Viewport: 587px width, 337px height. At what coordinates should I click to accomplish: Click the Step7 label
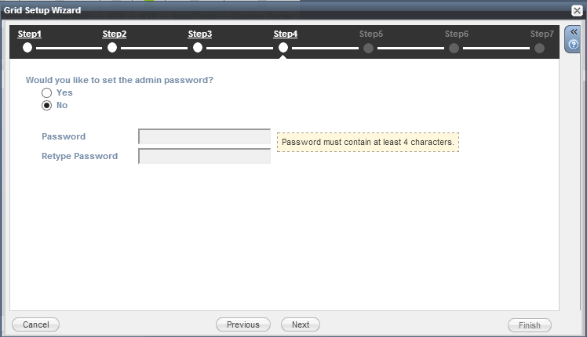[541, 34]
